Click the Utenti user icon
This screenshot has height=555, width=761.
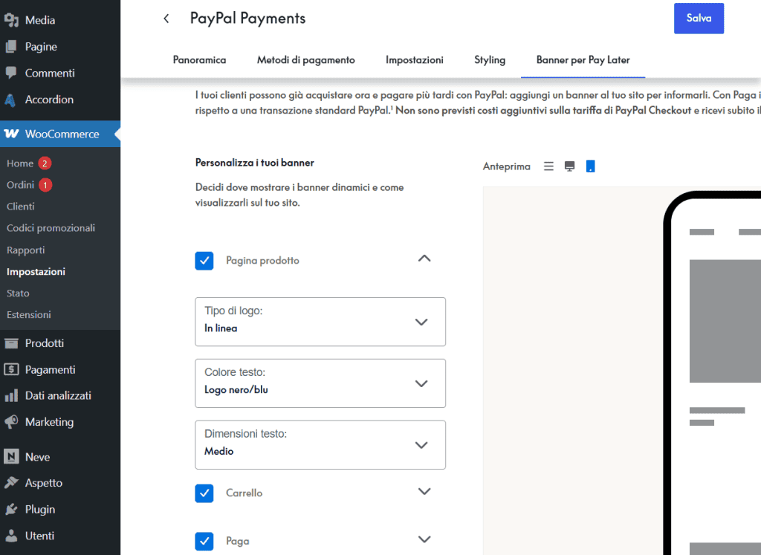click(11, 535)
